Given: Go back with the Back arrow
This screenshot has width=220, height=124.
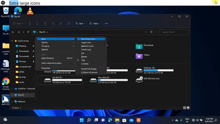Looking at the screenshot, I should 13,32.
